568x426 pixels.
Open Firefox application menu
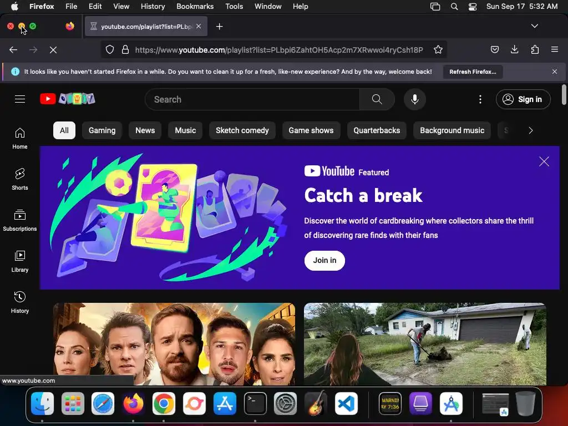[x=555, y=49]
